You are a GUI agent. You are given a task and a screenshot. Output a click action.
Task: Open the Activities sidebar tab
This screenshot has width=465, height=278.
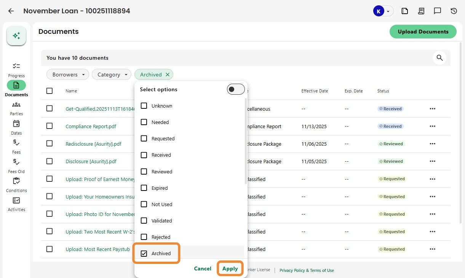[16, 200]
